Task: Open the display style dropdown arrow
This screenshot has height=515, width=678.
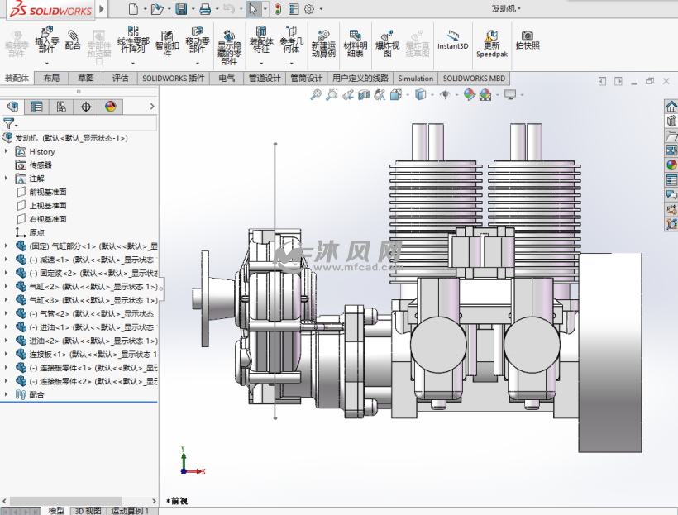Action: click(431, 95)
